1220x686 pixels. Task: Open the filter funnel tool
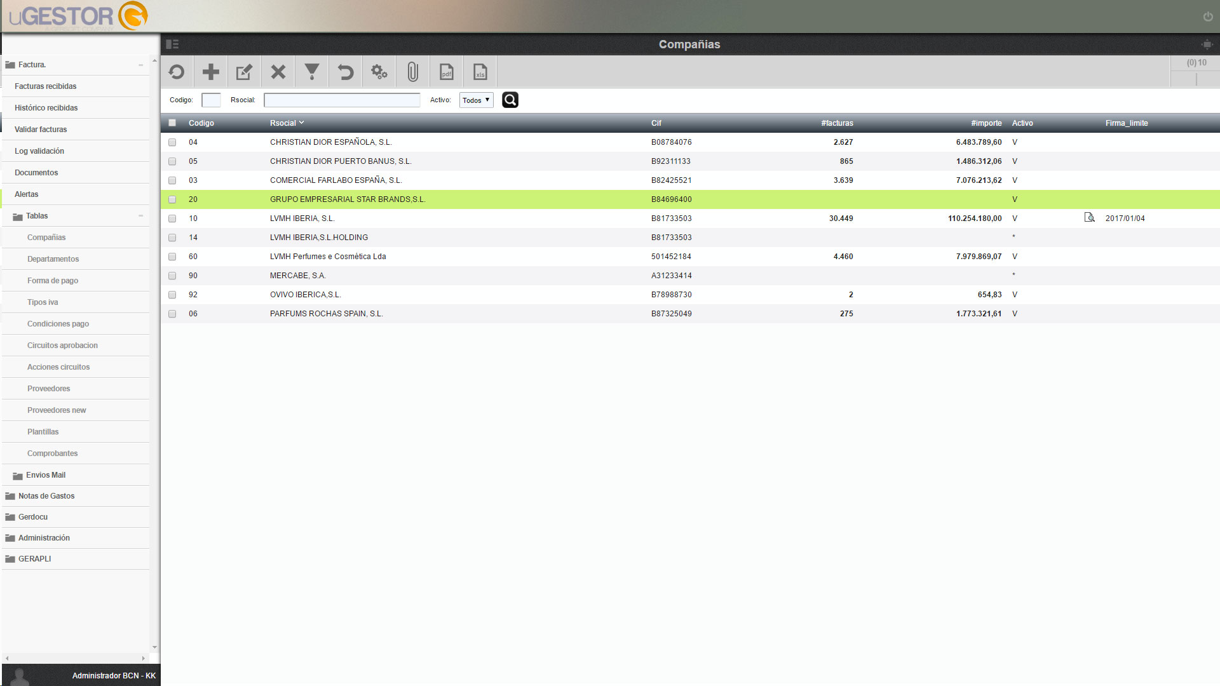pos(311,72)
